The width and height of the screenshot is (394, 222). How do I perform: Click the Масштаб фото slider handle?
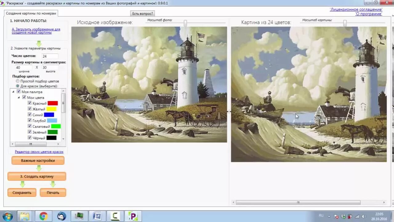[x=185, y=23]
